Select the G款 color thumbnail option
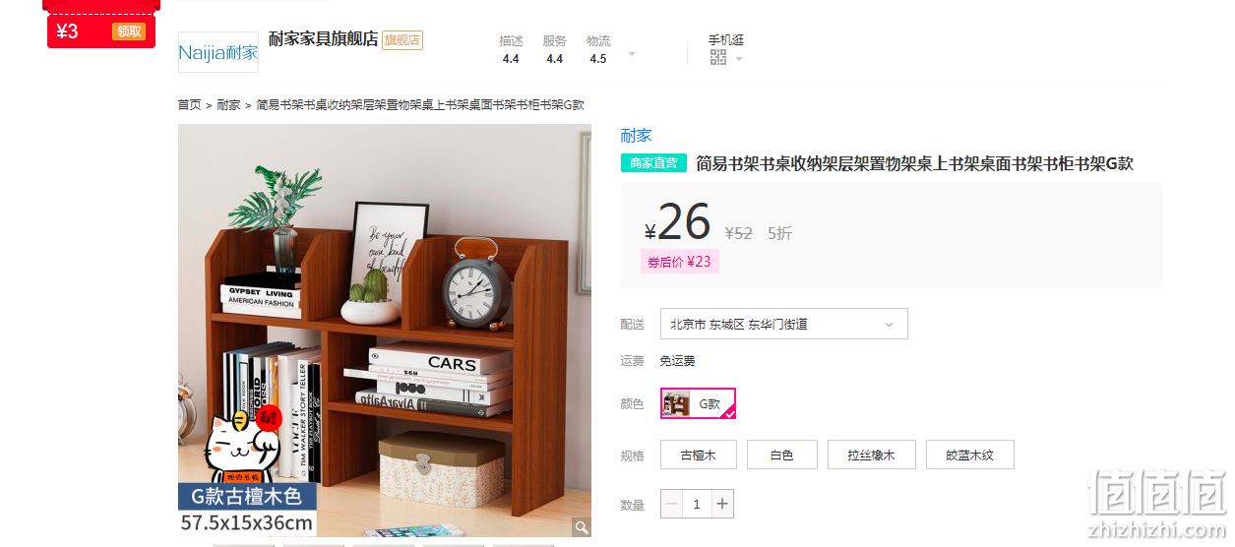This screenshot has width=1235, height=547. pos(698,403)
